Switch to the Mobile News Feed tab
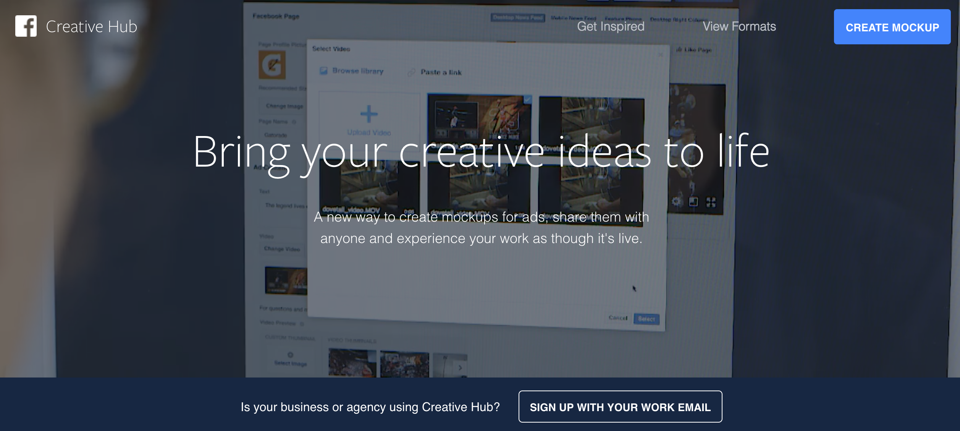Image resolution: width=960 pixels, height=431 pixels. click(574, 18)
